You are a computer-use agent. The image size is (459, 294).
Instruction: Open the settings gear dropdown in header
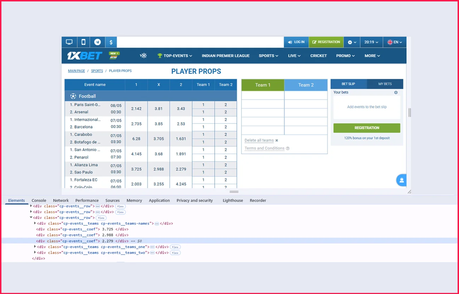352,42
